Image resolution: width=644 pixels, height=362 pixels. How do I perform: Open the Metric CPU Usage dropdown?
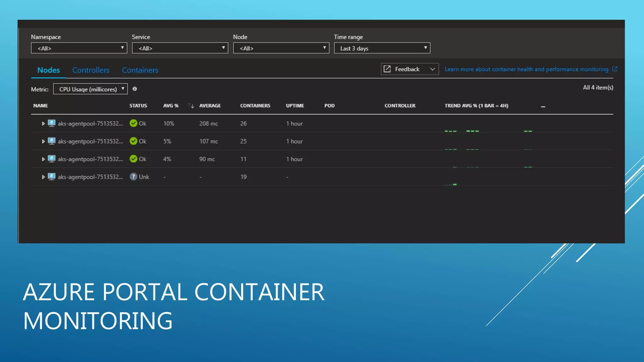coord(90,89)
